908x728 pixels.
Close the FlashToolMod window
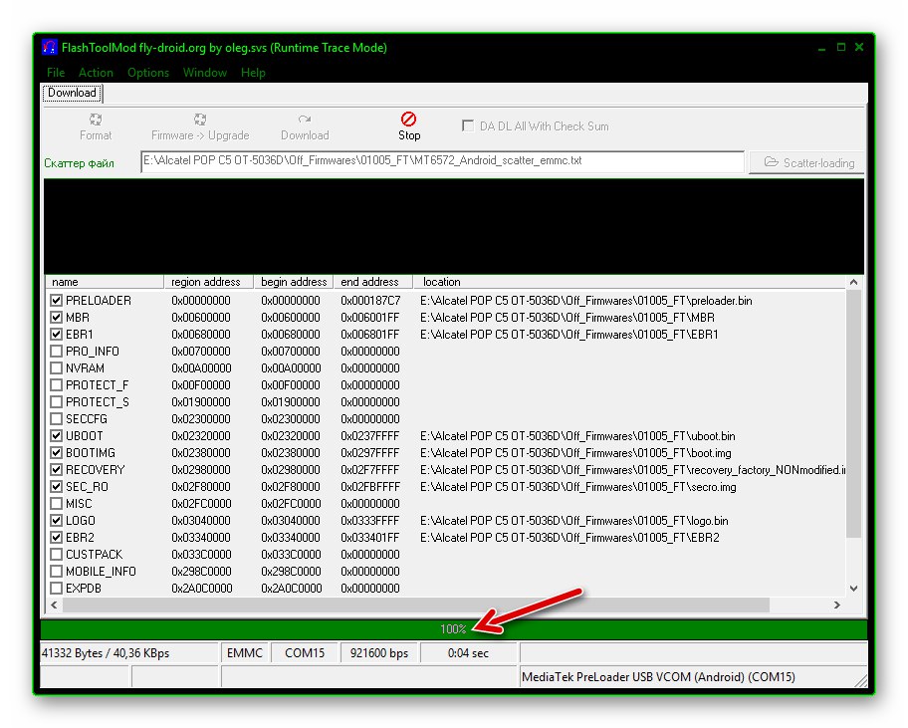click(859, 47)
